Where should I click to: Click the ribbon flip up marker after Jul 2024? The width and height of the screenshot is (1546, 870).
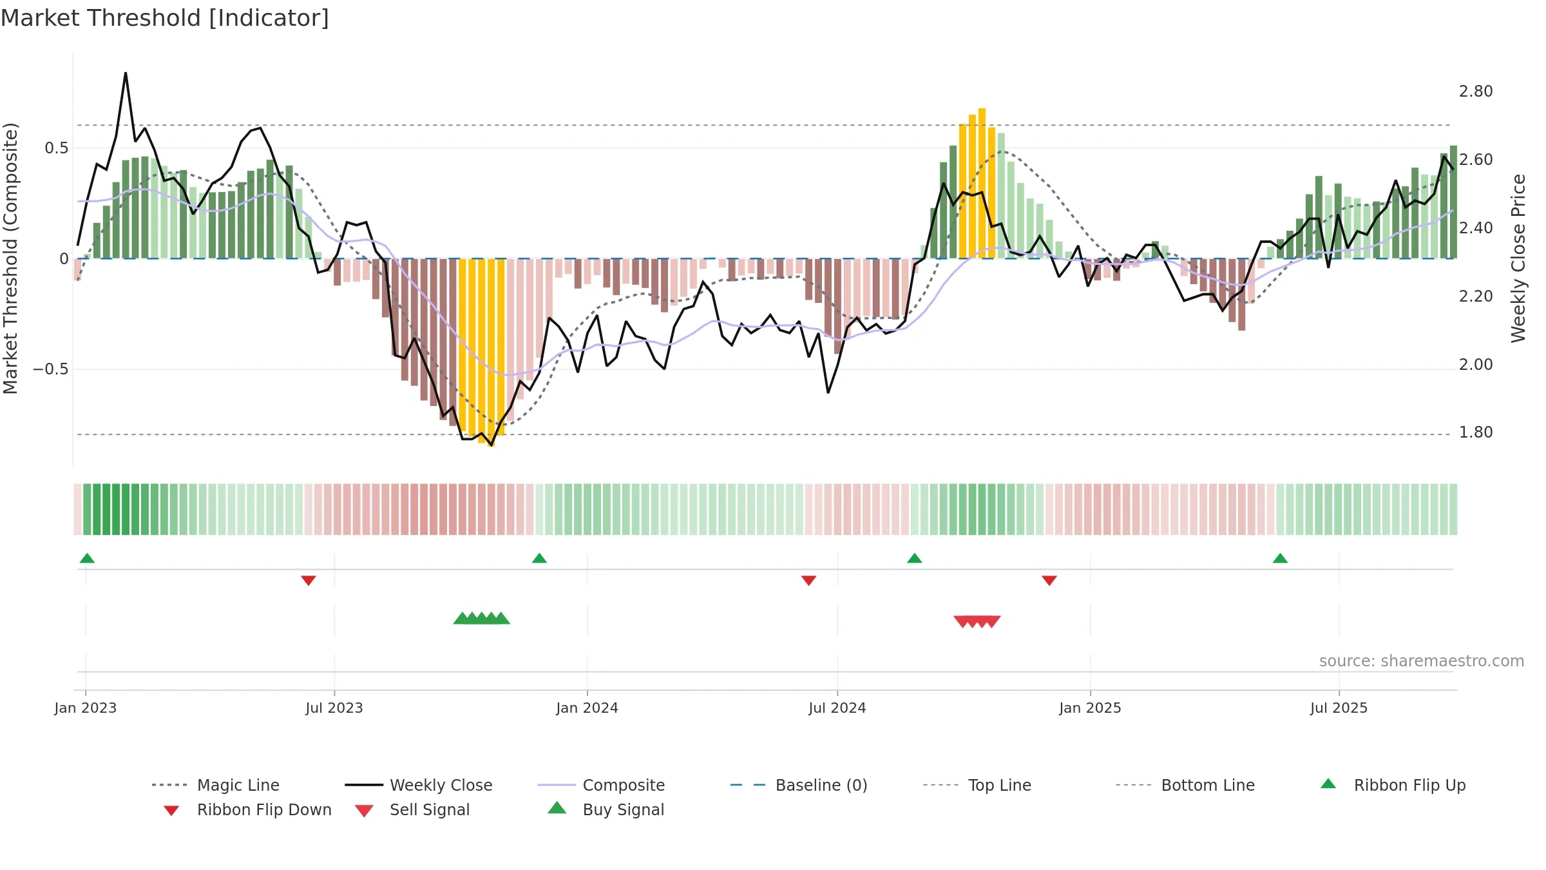[x=915, y=558]
